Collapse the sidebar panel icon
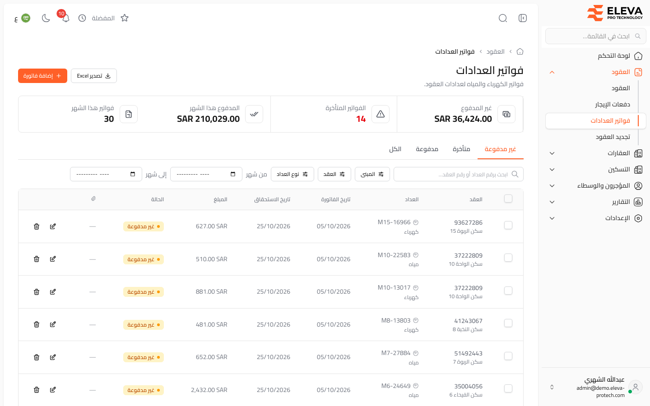Screen dimensions: 650x406 [x=523, y=18]
